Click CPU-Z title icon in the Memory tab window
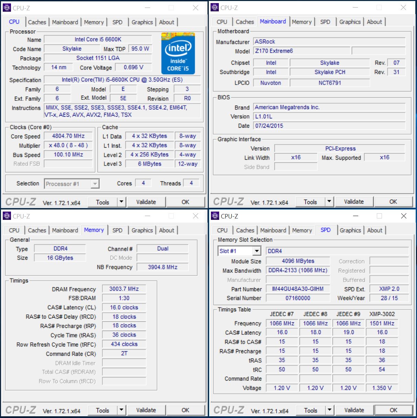417x418 pixels. point(7,216)
